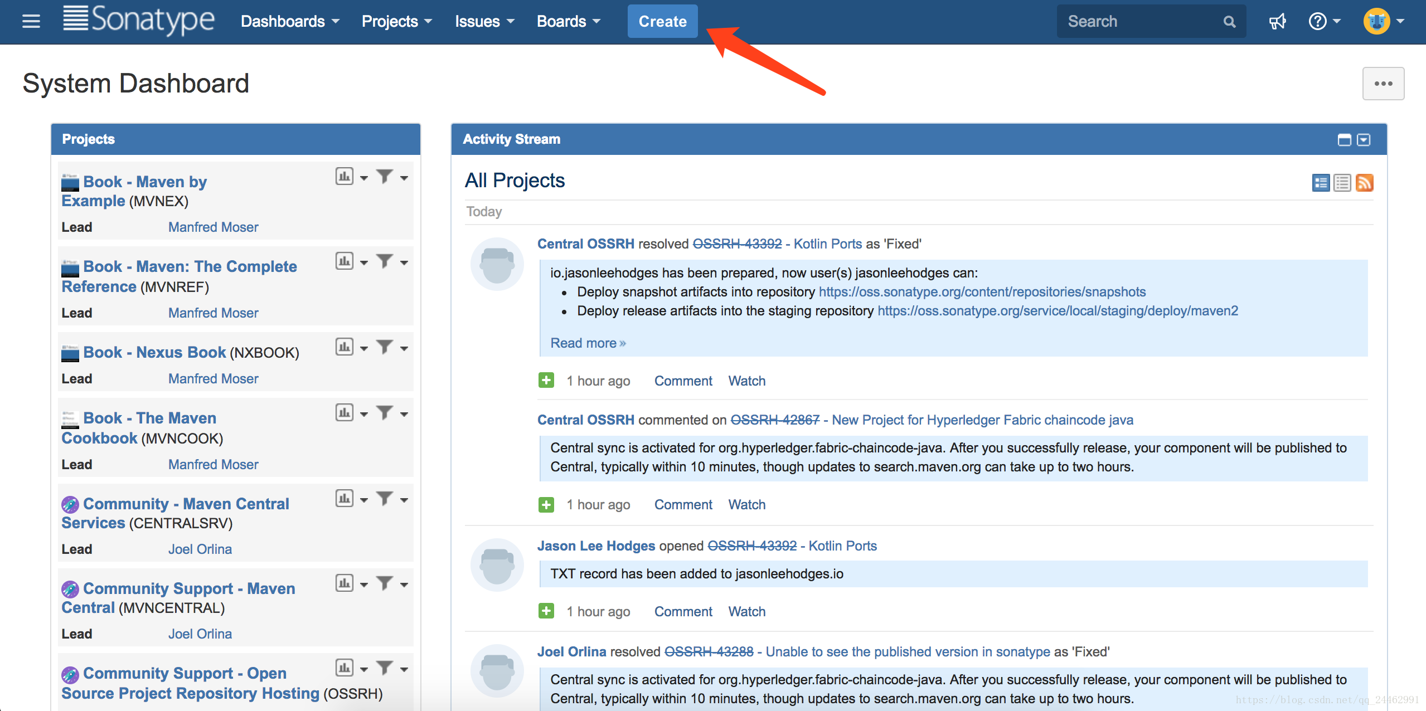Click the RSS feed icon in Activity Stream

[1364, 183]
